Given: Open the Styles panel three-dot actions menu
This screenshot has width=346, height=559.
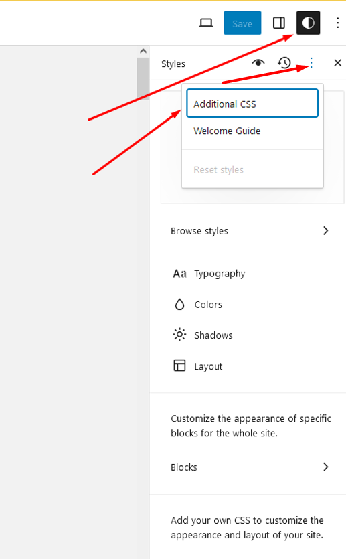Looking at the screenshot, I should click(311, 63).
